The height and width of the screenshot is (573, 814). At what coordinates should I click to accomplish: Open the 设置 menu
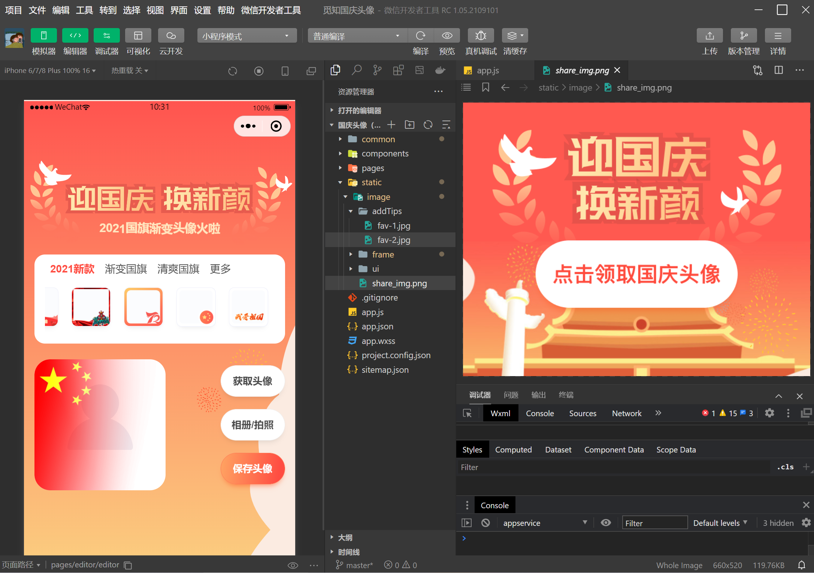(202, 10)
